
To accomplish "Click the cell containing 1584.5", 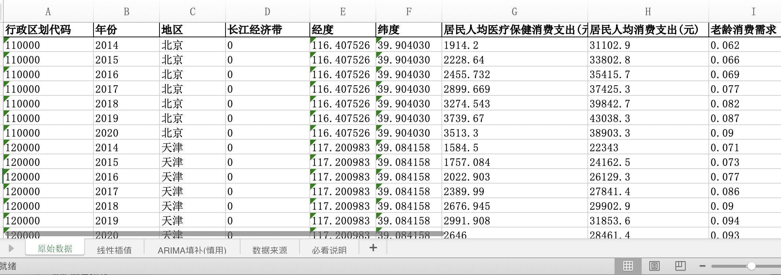I will [x=515, y=147].
